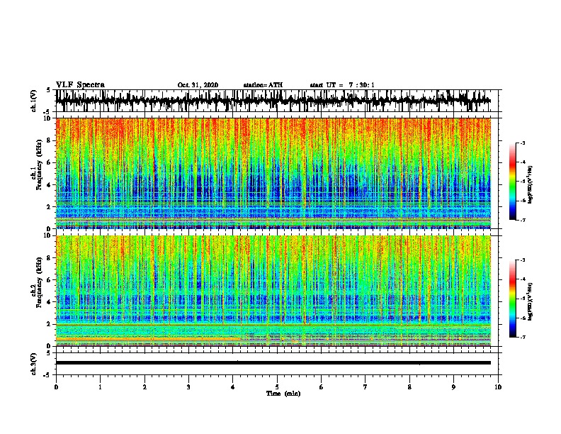Click the "-3" tick on ch.1 colorbar
This screenshot has height=434, width=561.
pos(522,143)
